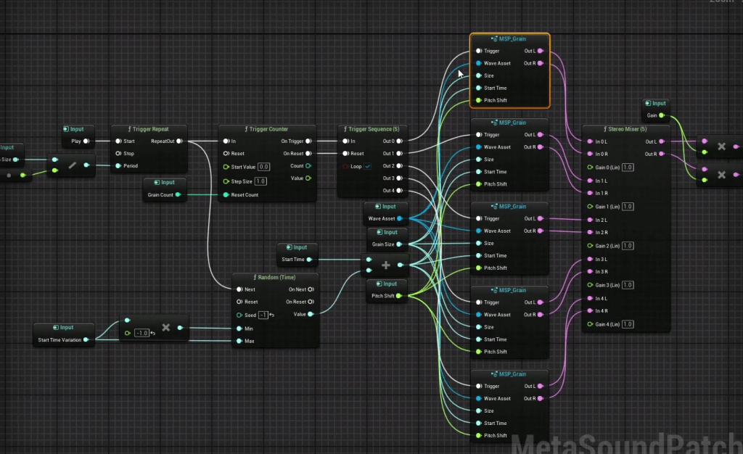Select the Stereo Mixer (5) node title
Viewport: 743px width, 454px height.
click(x=625, y=129)
